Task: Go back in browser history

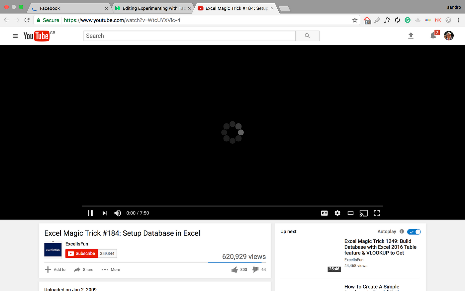Action: 7,20
